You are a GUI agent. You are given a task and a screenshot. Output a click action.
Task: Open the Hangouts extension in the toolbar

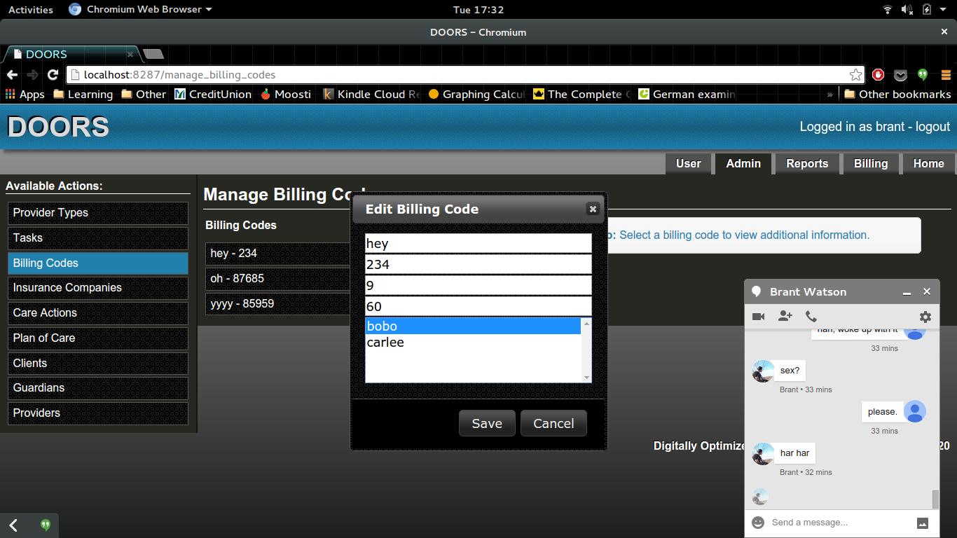tap(923, 75)
